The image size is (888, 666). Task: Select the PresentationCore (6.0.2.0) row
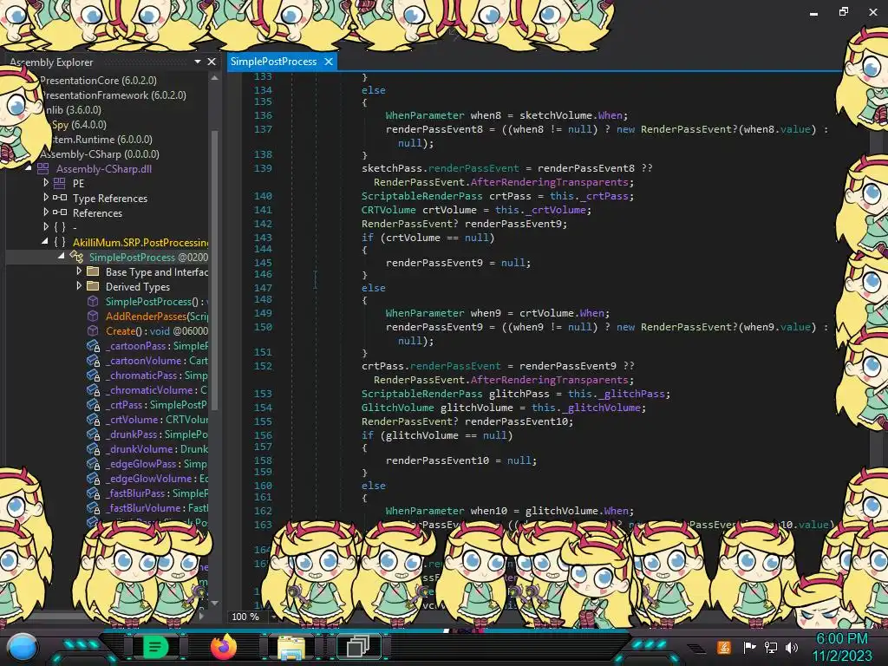point(98,81)
